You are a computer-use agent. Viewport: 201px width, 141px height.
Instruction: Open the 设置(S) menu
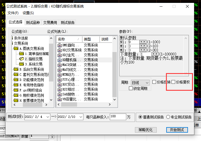[x=28, y=13]
